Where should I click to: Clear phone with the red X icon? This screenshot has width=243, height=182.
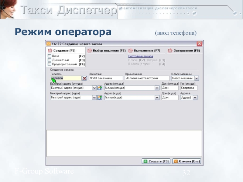pyautogui.click(x=84, y=78)
